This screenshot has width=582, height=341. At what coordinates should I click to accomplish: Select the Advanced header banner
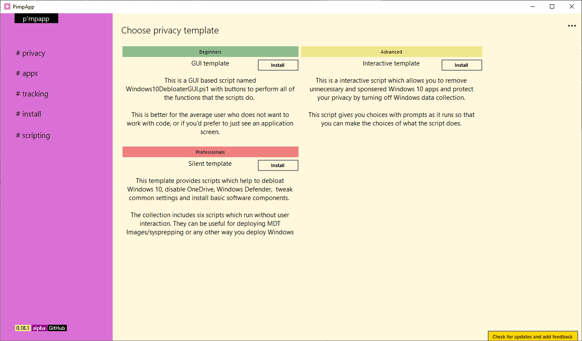coord(391,51)
